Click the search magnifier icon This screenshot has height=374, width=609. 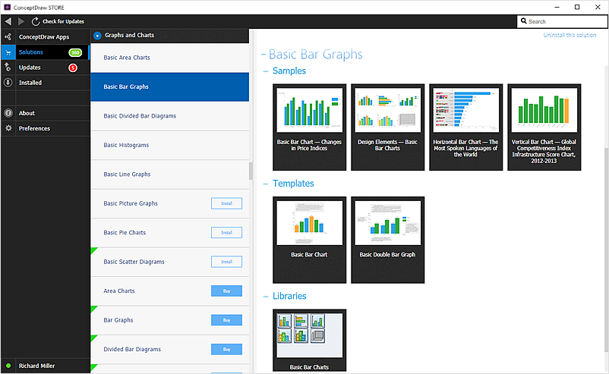pyautogui.click(x=523, y=21)
